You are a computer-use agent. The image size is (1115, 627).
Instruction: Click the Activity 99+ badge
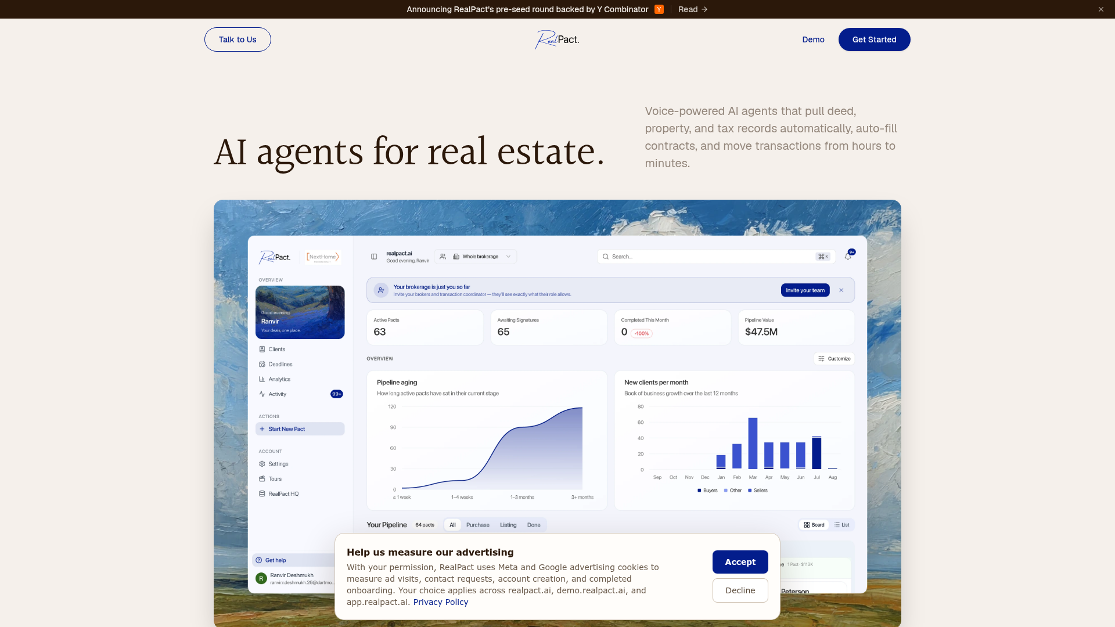pyautogui.click(x=337, y=394)
